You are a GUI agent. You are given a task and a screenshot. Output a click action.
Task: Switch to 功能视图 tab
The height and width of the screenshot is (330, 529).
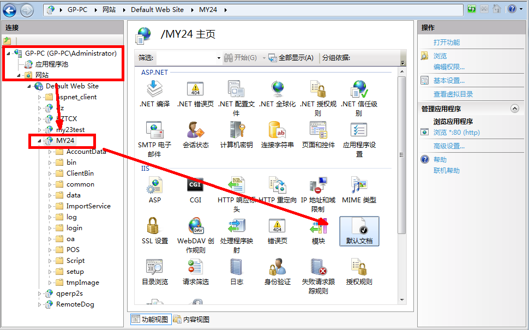(151, 319)
